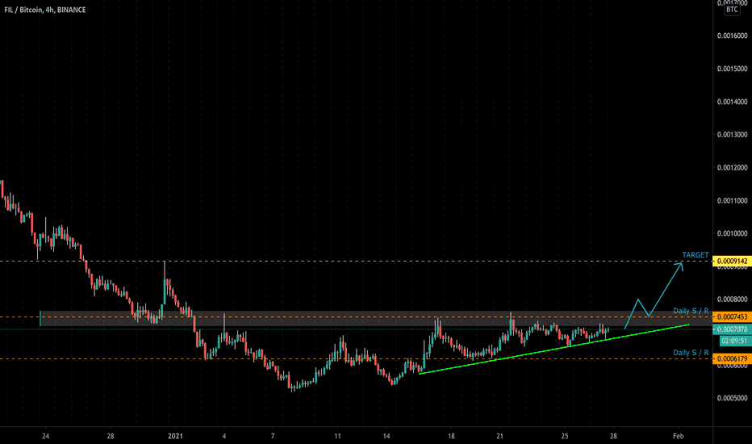Click the 0.0010000 price axis label

(733, 233)
